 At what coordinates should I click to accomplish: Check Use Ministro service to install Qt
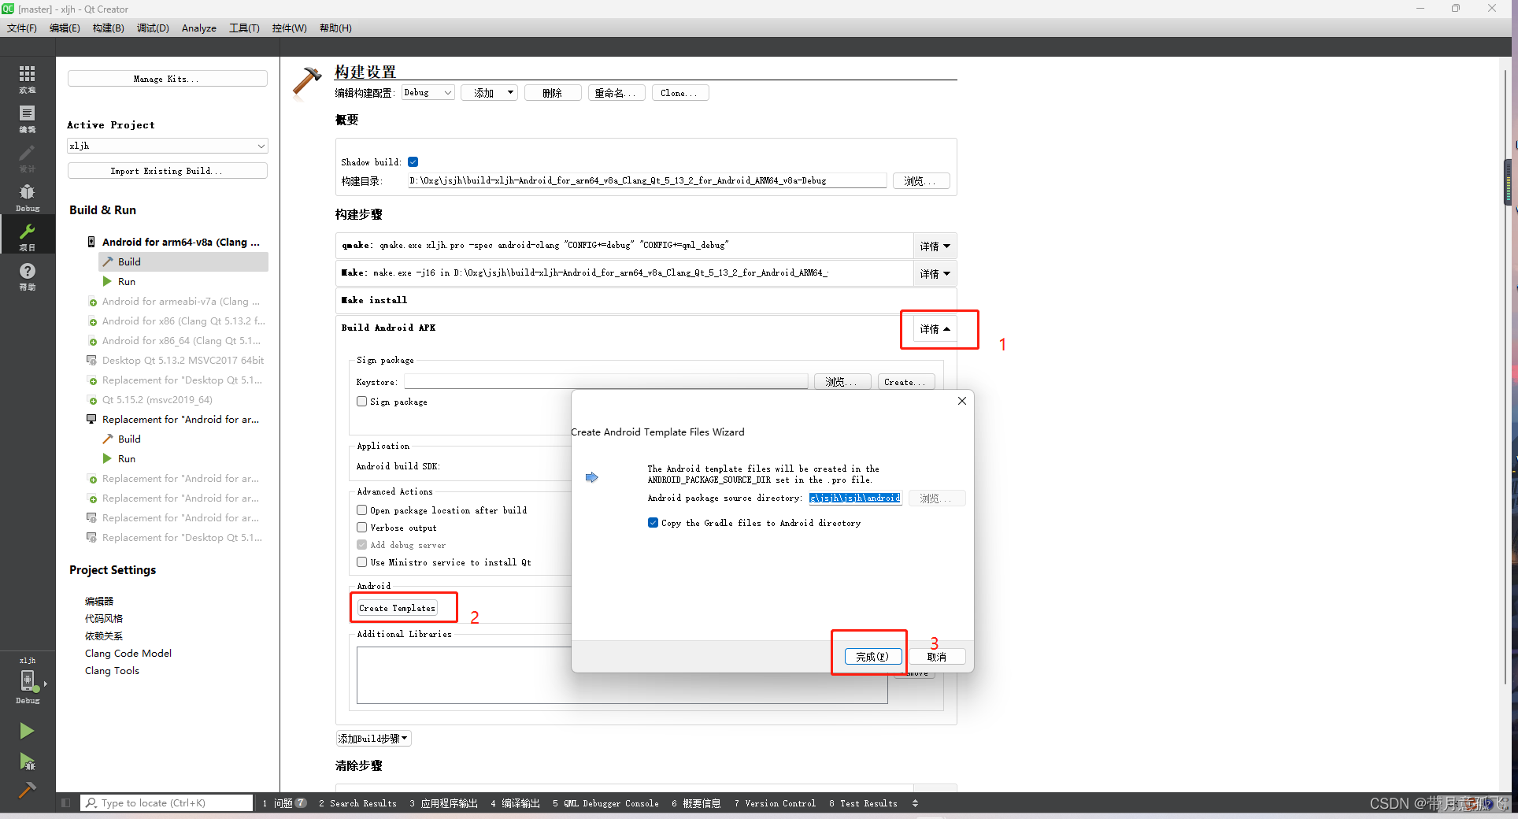[x=362, y=562]
